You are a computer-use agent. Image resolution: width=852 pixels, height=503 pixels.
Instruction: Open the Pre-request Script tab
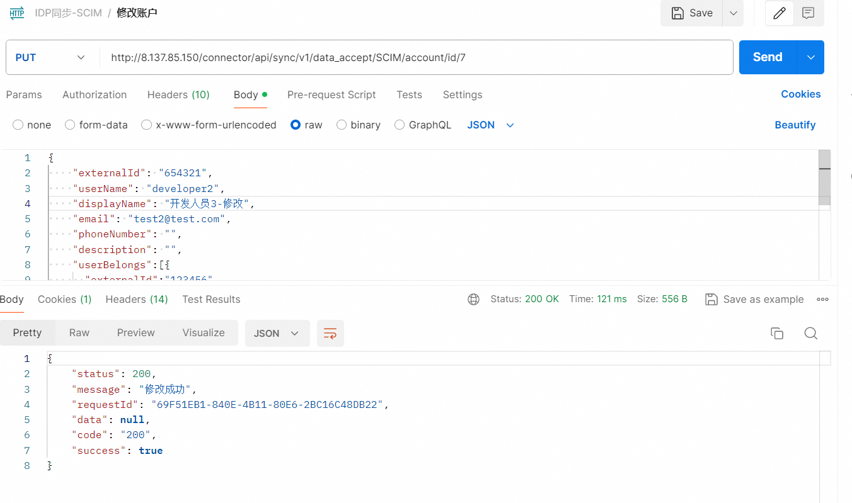tap(331, 94)
